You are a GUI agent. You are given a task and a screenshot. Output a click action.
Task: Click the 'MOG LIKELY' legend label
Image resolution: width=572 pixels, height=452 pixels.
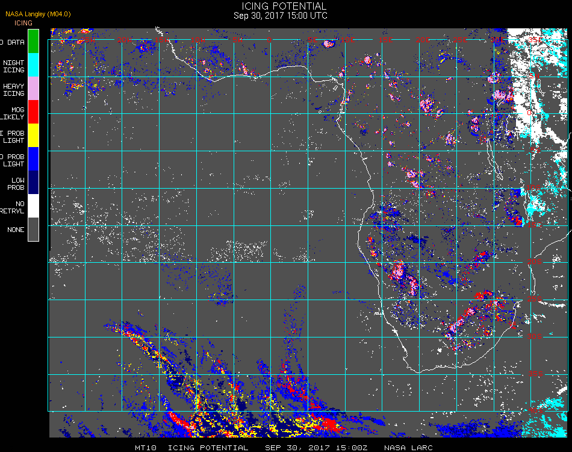pyautogui.click(x=13, y=113)
